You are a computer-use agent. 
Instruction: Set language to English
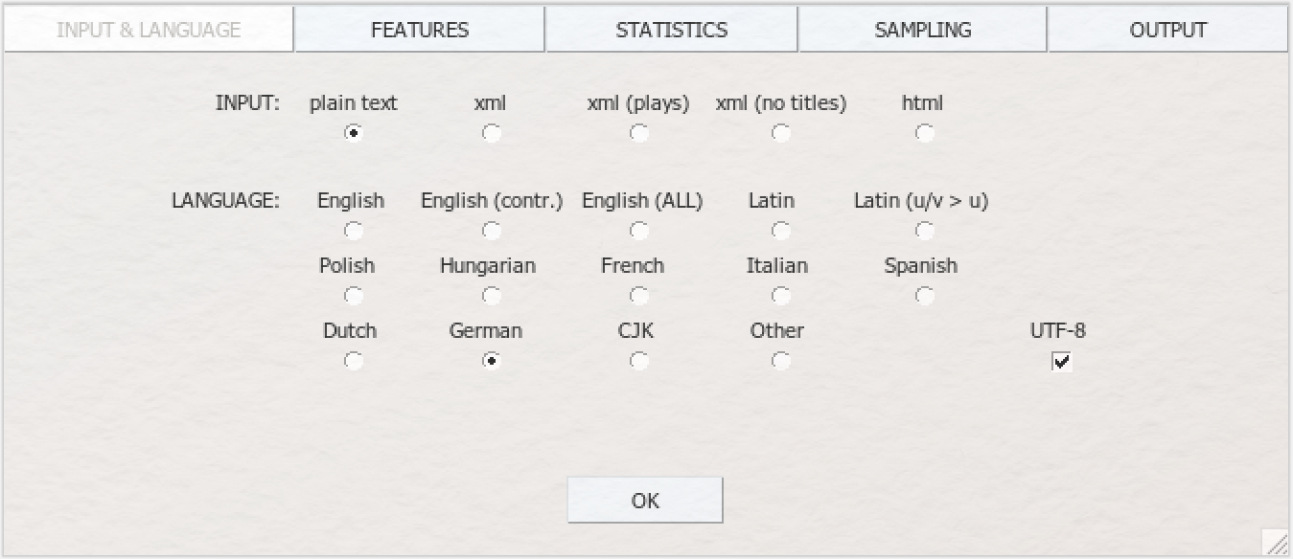click(x=354, y=231)
